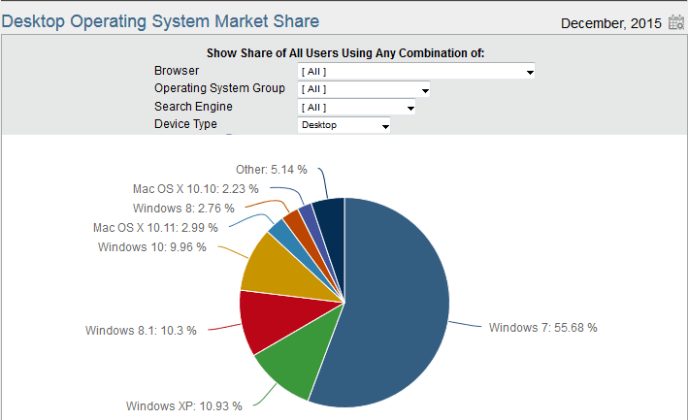Viewport: 688px width, 420px height.
Task: Click the 'Mac OS X 10.10: 2.23 %' label
Action: pos(196,188)
